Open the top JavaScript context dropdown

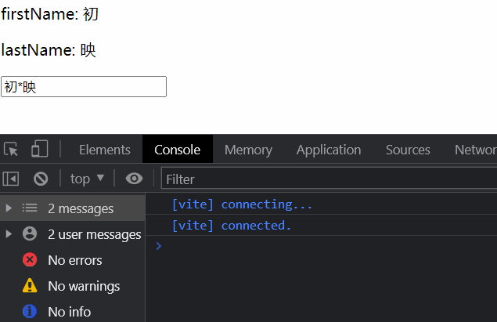[x=87, y=179]
